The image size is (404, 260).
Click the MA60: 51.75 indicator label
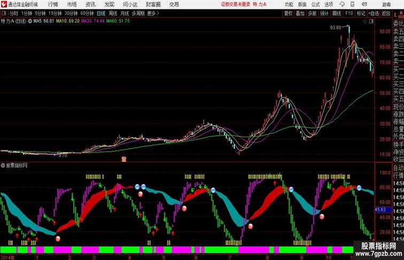point(118,21)
